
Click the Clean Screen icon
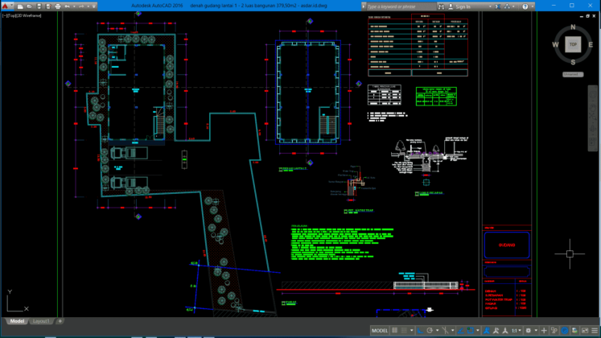(x=585, y=330)
